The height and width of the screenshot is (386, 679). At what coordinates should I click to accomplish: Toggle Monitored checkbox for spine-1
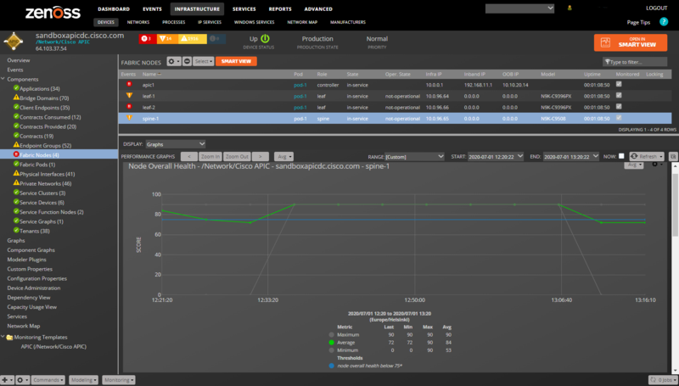tap(619, 118)
